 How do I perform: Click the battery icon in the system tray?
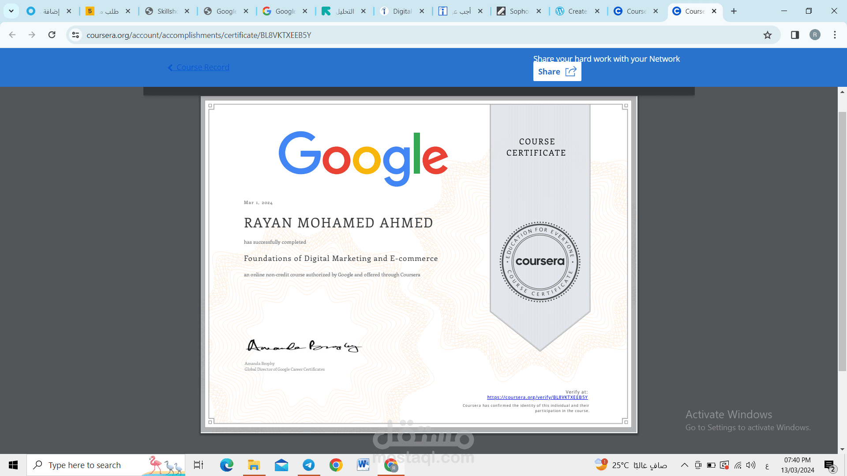tap(711, 465)
